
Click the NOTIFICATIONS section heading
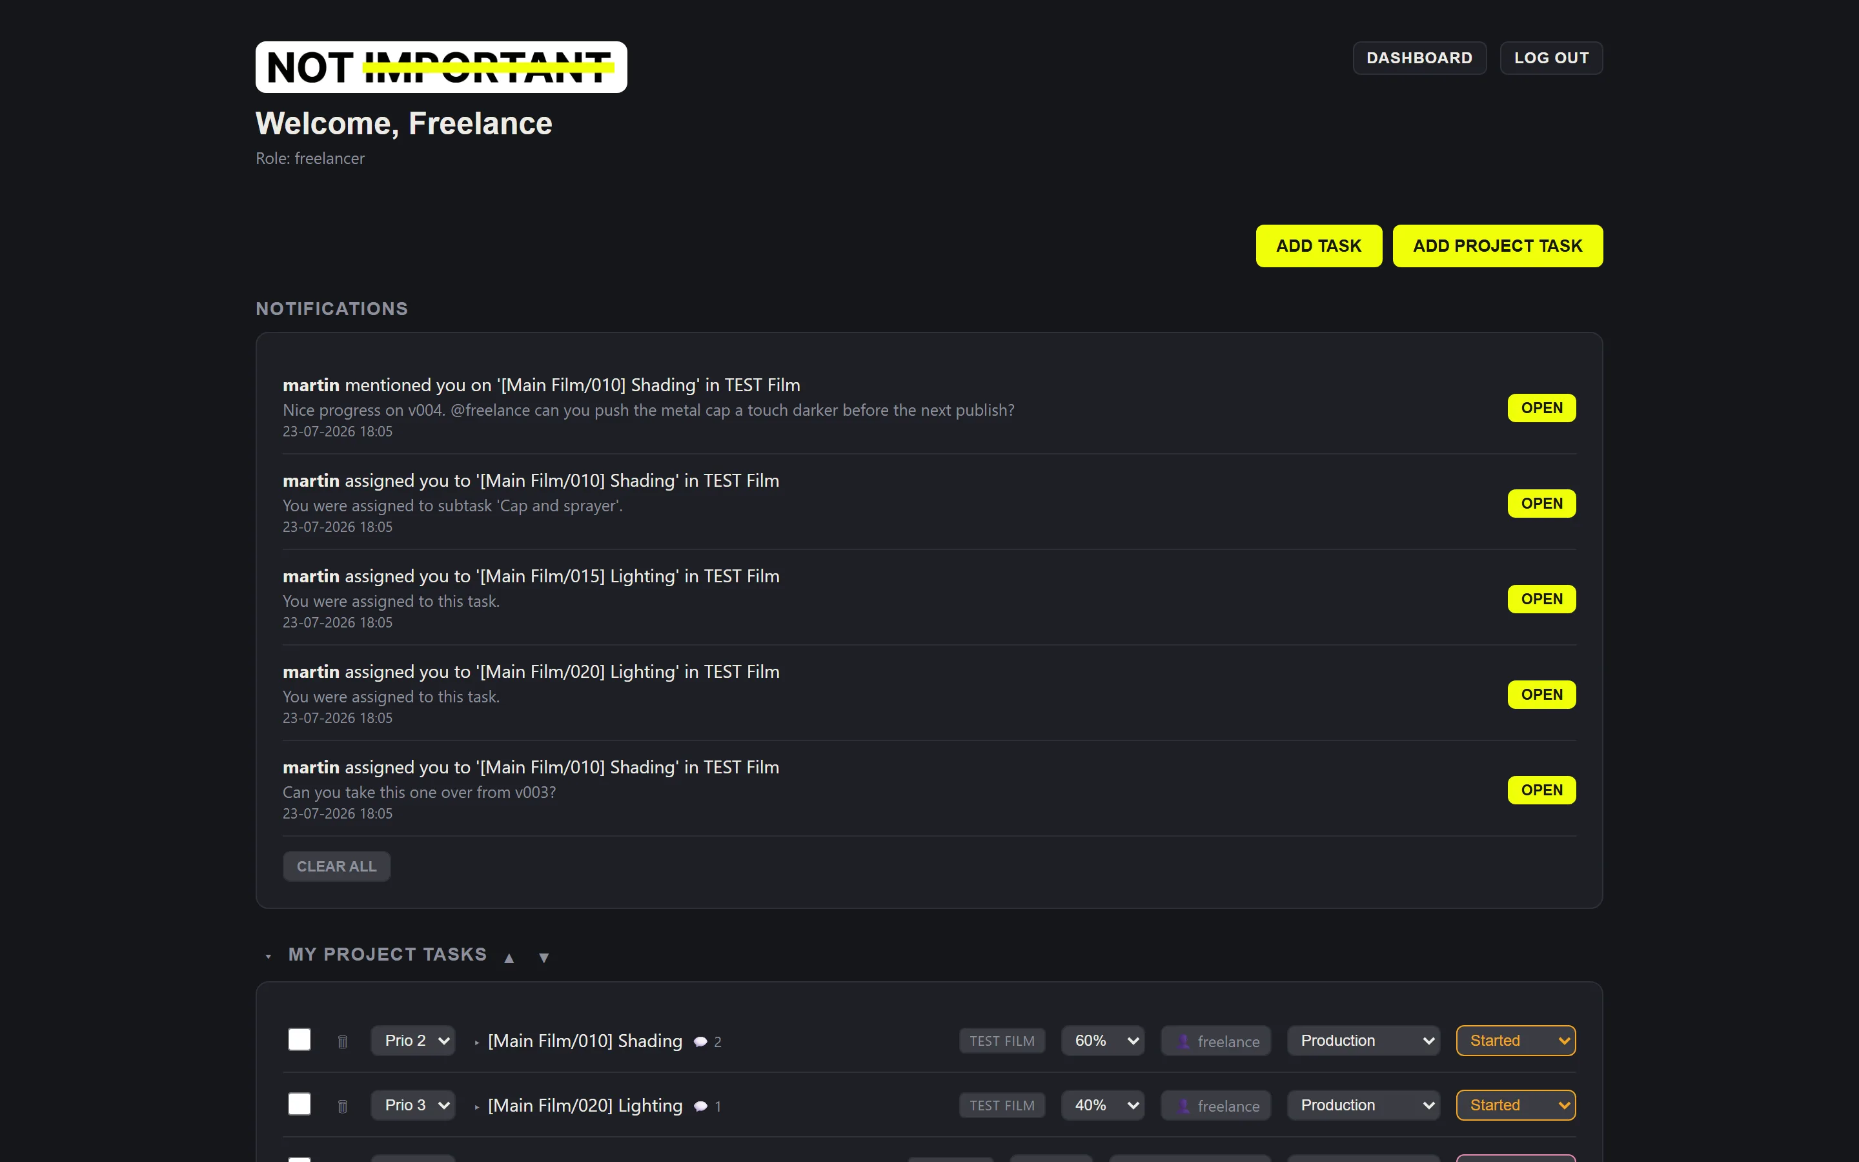(332, 309)
